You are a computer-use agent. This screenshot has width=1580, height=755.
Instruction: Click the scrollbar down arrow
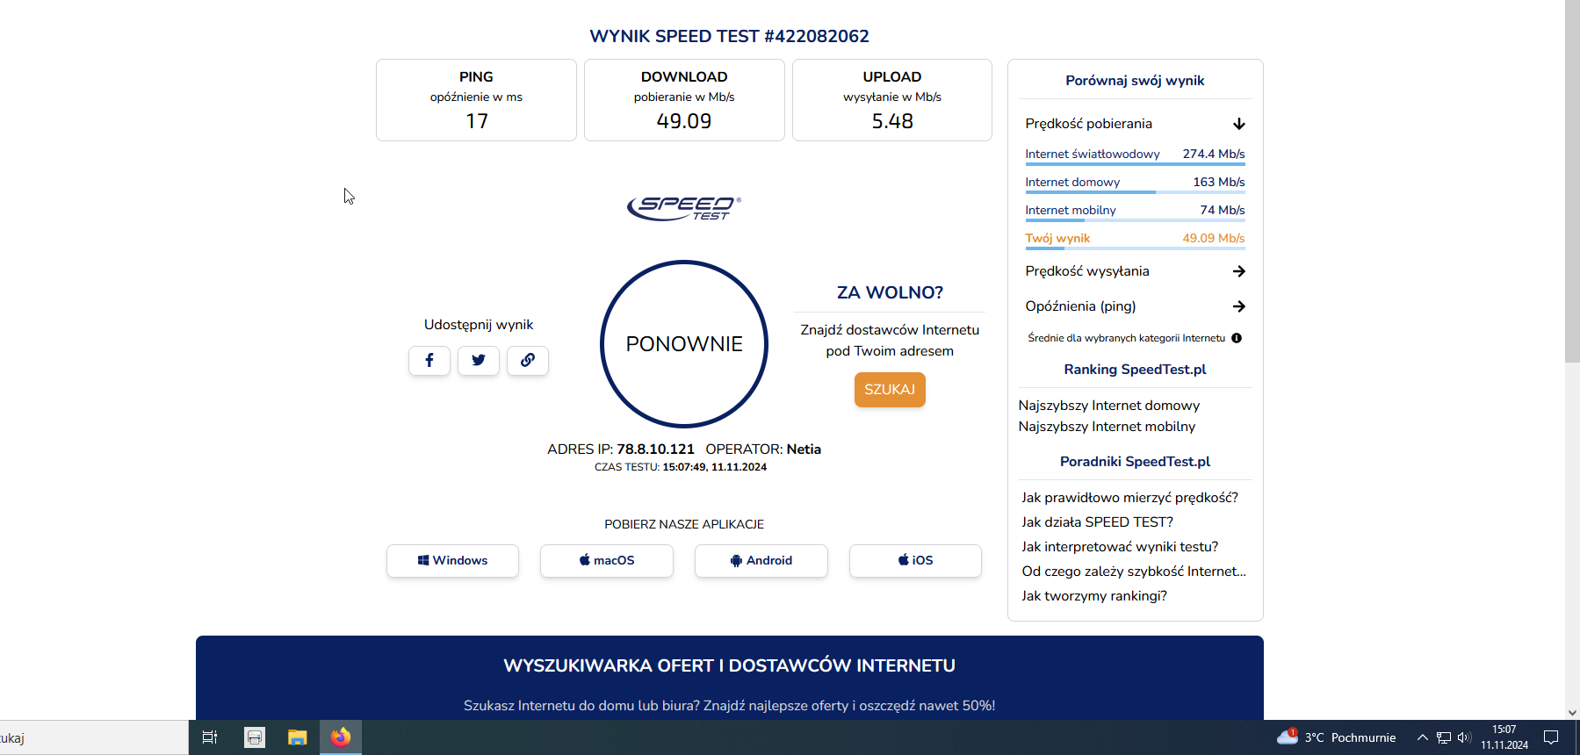[x=1572, y=713]
